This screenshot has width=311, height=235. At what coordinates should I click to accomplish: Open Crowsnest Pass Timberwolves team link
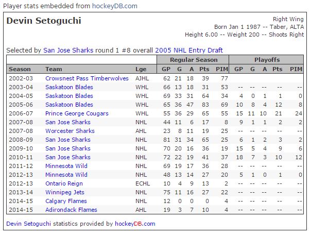(87, 78)
